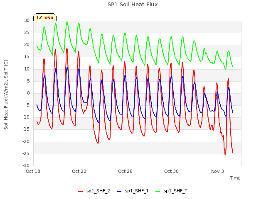Screen dimensions: 266x199
Task: Click the -5 y-axis tick label
Action: 27,105
